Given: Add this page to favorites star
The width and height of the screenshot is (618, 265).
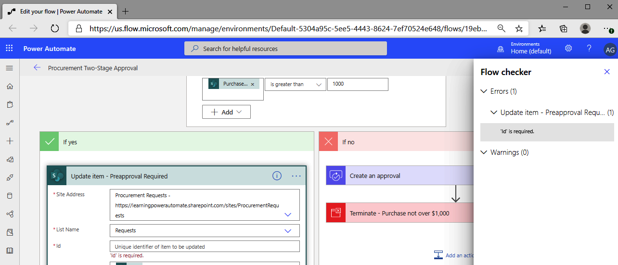Looking at the screenshot, I should click(x=519, y=28).
